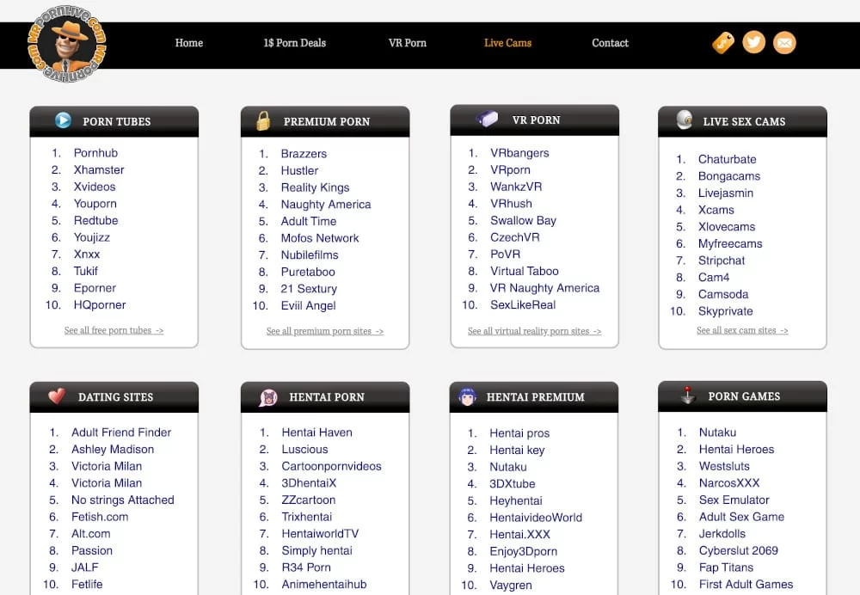Open the Chaturbate link

[728, 159]
